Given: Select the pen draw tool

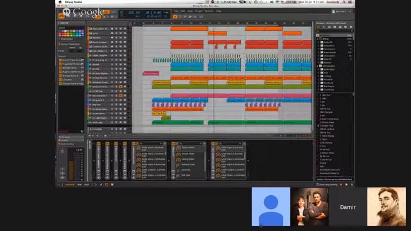Looking at the screenshot, I should [x=185, y=17].
